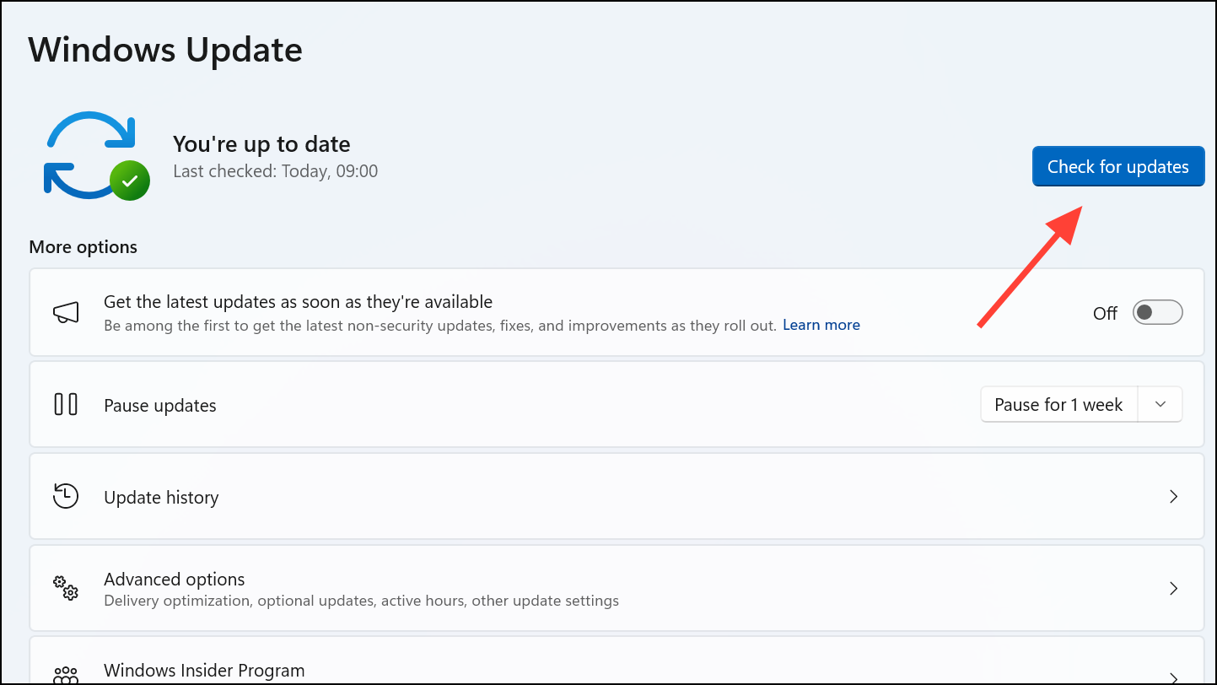Click the megaphone icon for latest updates
The width and height of the screenshot is (1217, 685).
tap(66, 312)
